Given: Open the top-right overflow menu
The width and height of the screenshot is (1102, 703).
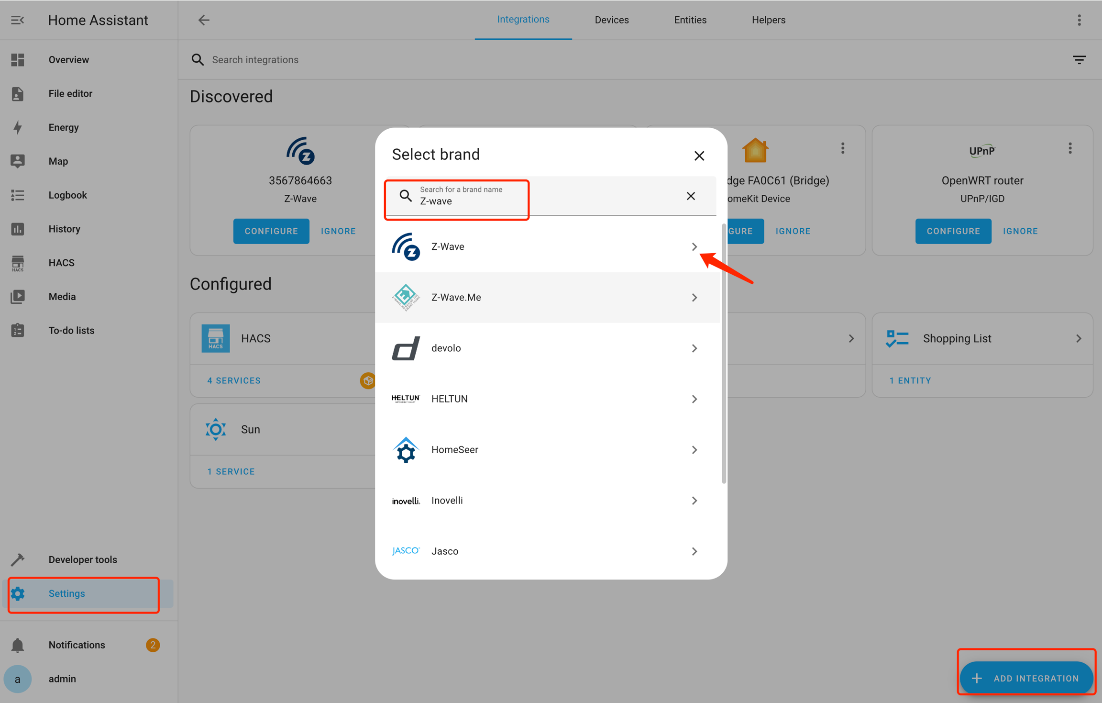Looking at the screenshot, I should click(1079, 20).
